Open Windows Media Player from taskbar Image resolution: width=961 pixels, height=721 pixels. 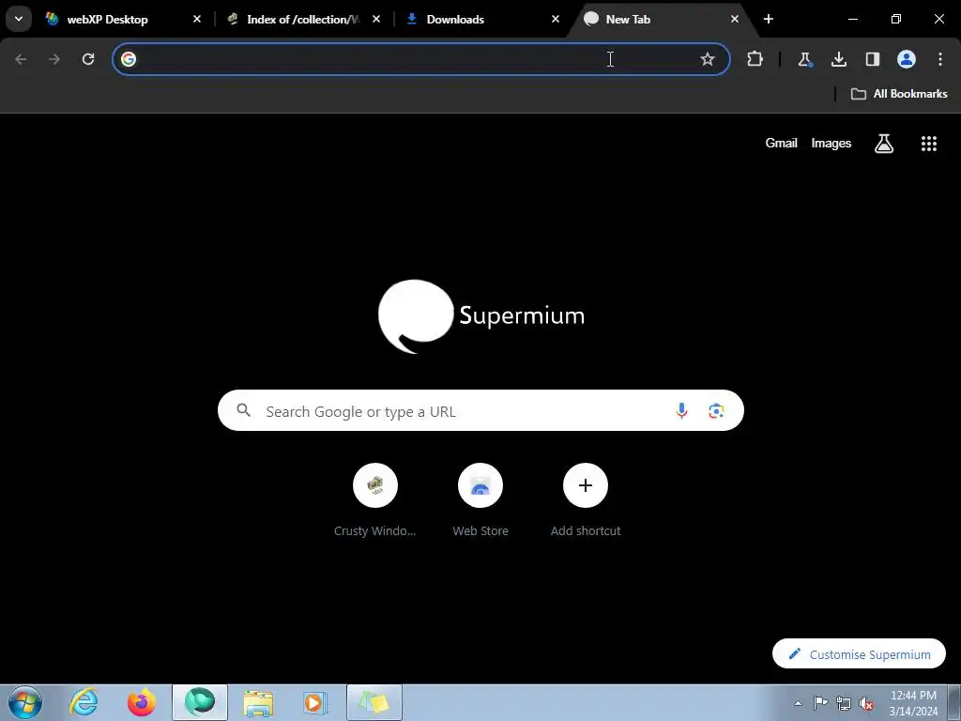pos(316,702)
